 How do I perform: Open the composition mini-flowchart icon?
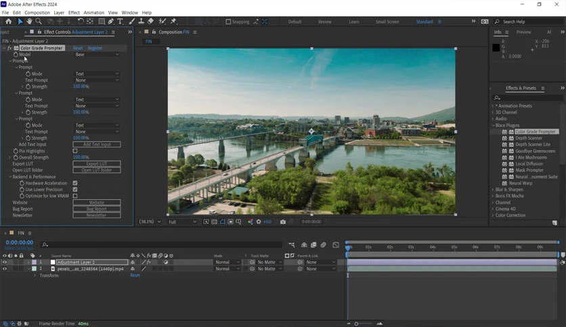click(x=292, y=245)
